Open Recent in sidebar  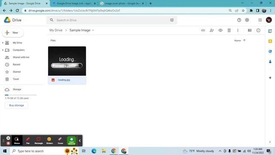pos(16,65)
